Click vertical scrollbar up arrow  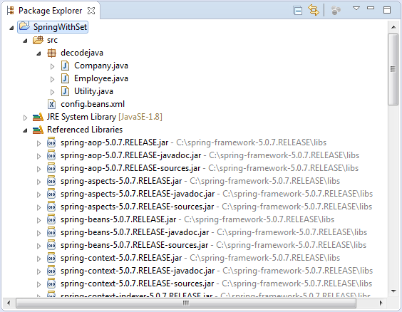[393, 27]
